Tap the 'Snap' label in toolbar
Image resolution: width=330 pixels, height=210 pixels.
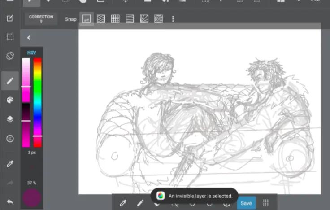click(71, 19)
